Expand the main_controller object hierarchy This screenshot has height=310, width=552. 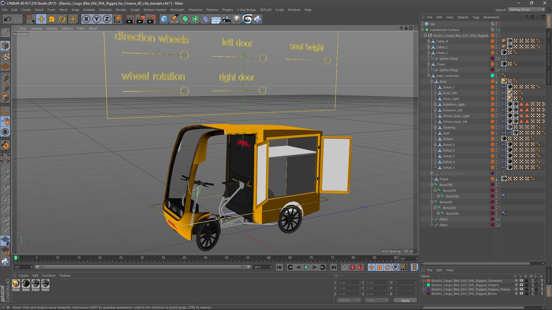pos(429,75)
